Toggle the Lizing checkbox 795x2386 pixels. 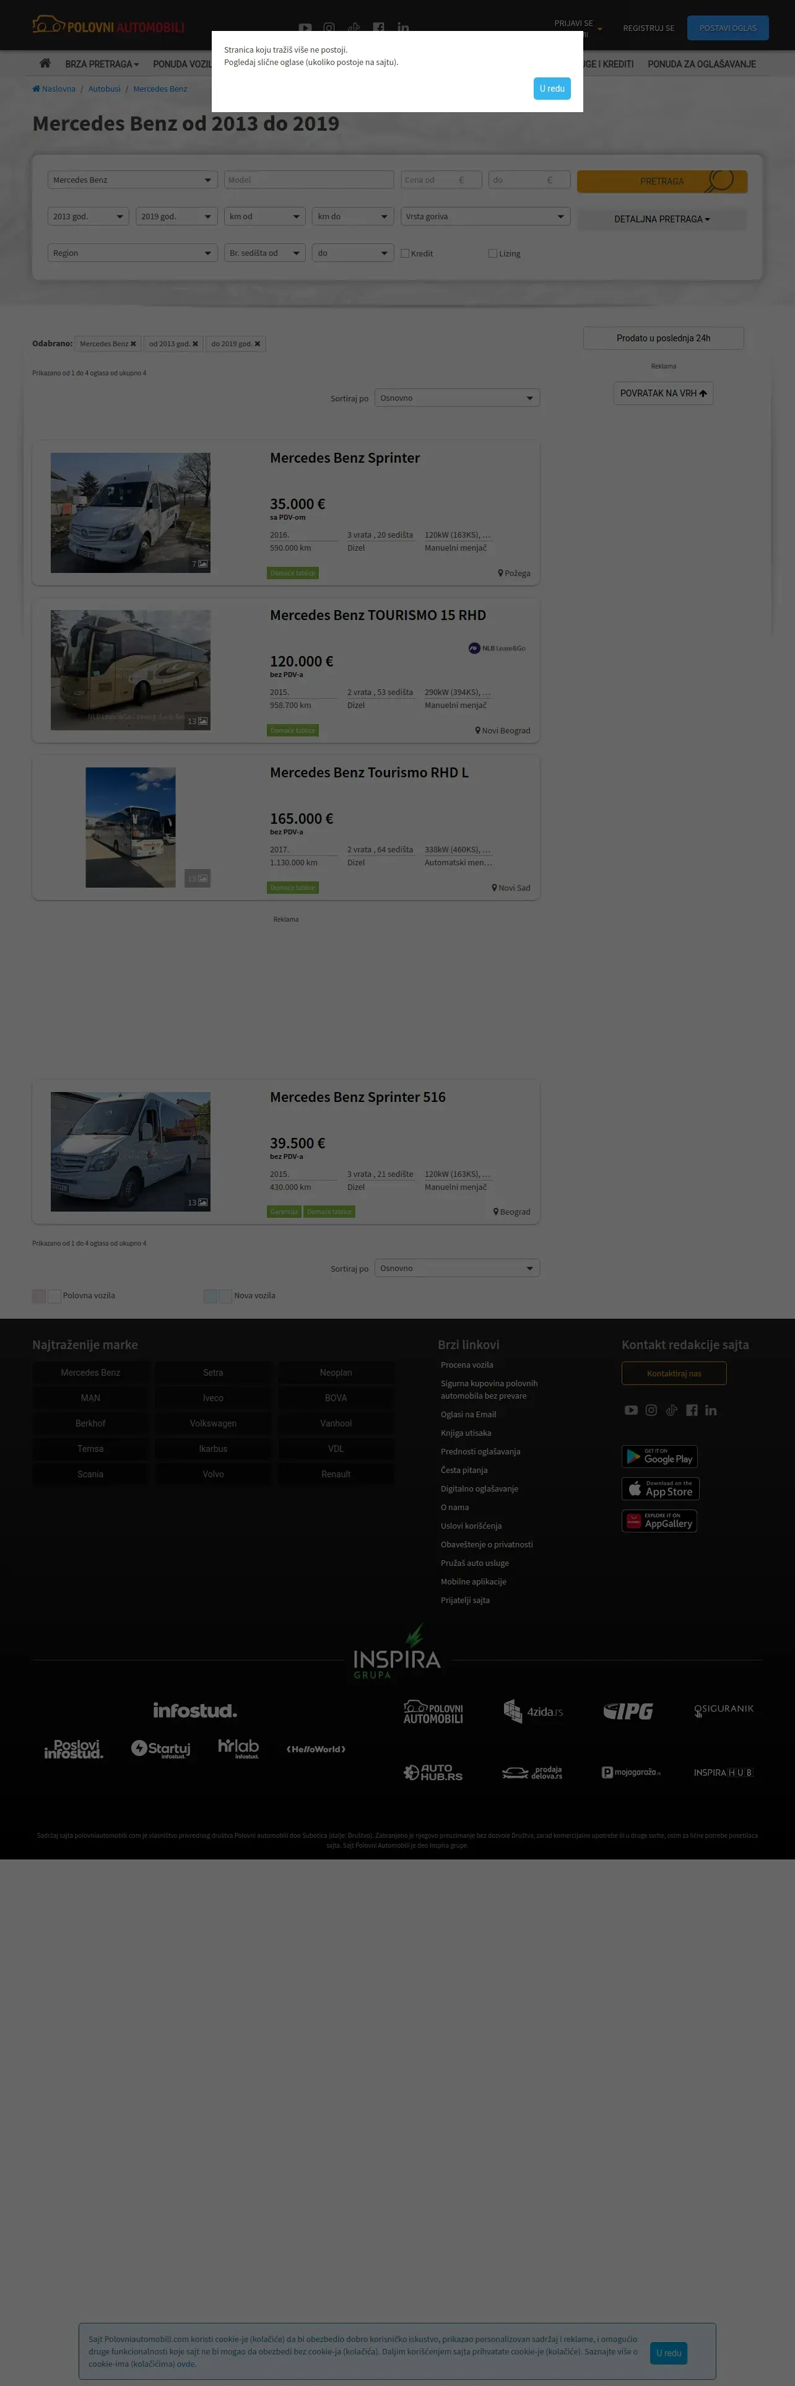coord(492,253)
